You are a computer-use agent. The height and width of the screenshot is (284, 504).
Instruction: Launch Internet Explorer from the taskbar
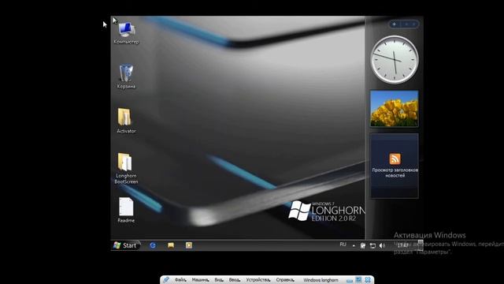[153, 245]
